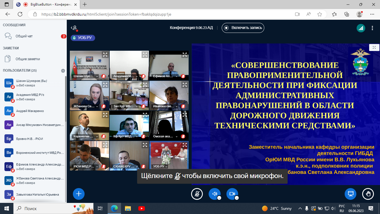
Task: Open the presentation restore button
Action: point(351,194)
